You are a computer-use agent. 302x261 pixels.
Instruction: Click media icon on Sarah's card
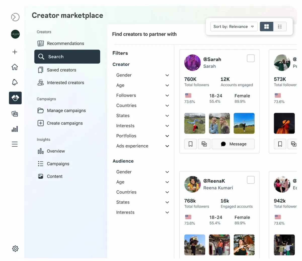[204, 144]
